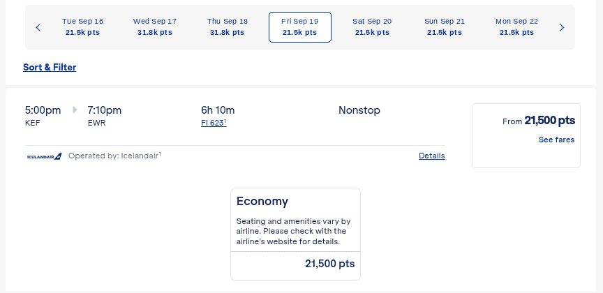Click the Icelandair airline logo
The image size is (603, 293).
coord(44,156)
